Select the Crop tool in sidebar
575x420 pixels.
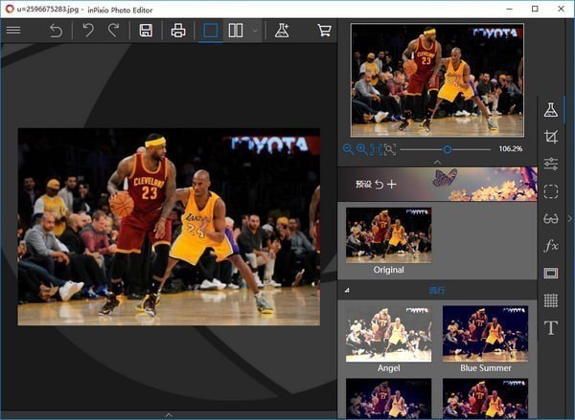coord(551,138)
